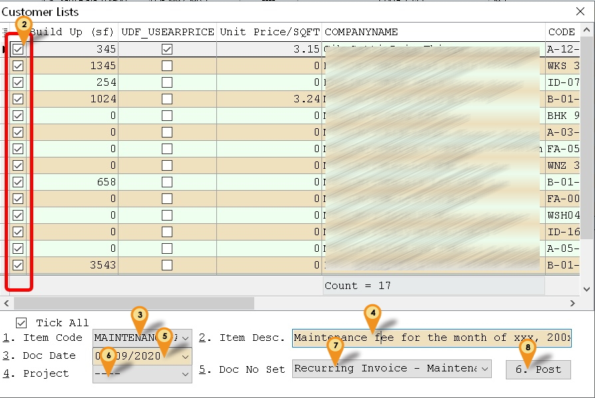Click the vertical scrollbar up arrow

coord(587,31)
